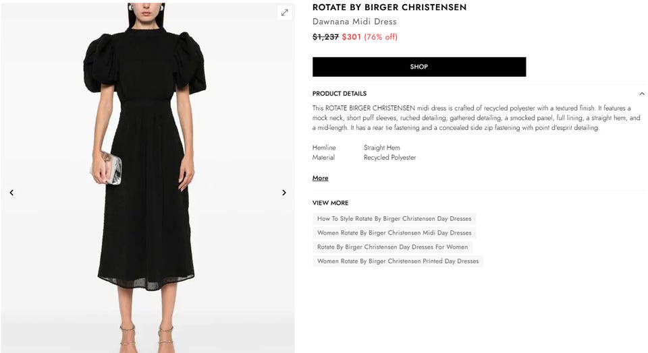Click the 76% off discount label
This screenshot has width=648, height=353.
[381, 36]
